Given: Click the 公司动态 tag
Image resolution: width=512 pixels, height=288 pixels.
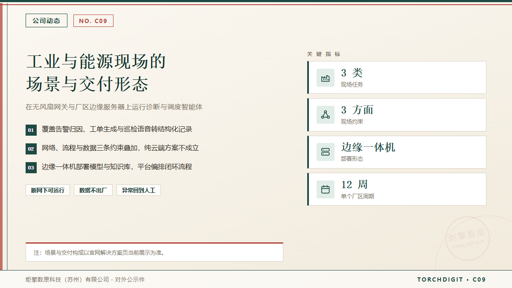Looking at the screenshot, I should point(47,20).
